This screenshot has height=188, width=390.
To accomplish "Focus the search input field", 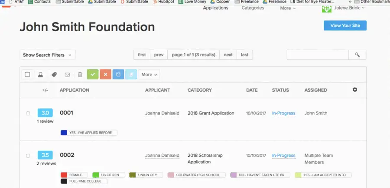I will [x=318, y=55].
